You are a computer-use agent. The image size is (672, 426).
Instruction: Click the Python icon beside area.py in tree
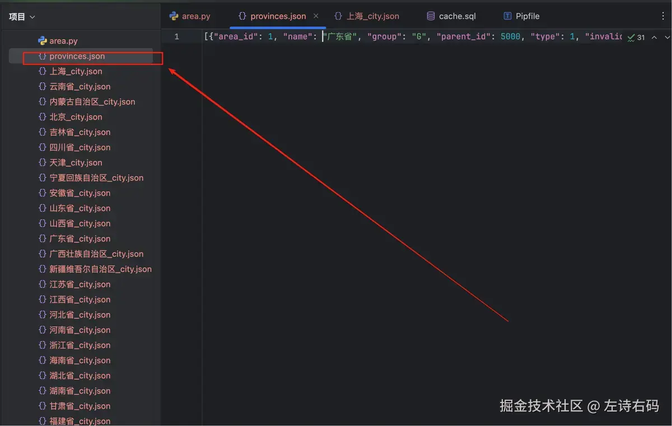(x=41, y=40)
